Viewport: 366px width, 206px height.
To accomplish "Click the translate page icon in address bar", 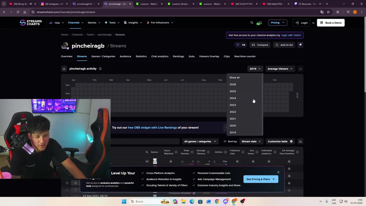I will tap(322, 12).
